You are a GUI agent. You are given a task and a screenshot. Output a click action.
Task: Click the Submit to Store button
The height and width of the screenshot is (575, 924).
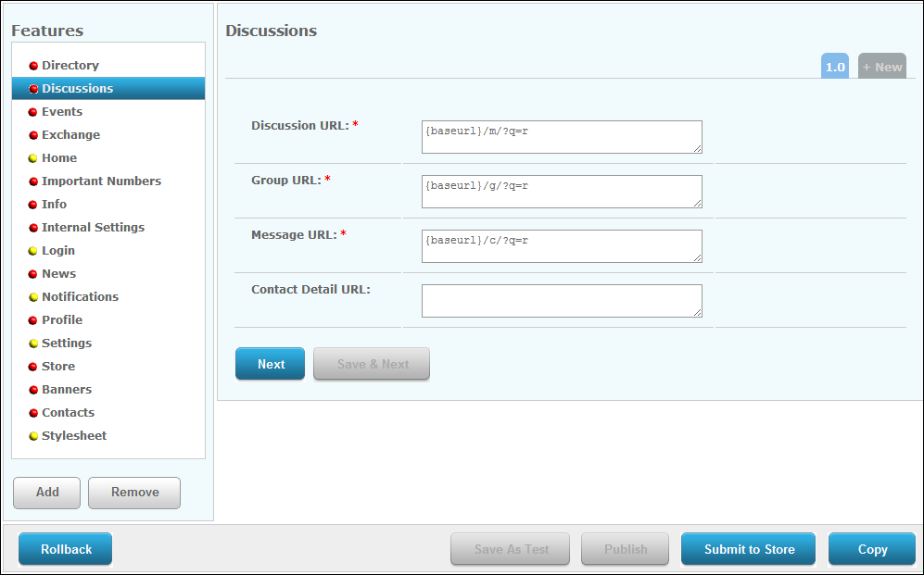click(x=749, y=549)
